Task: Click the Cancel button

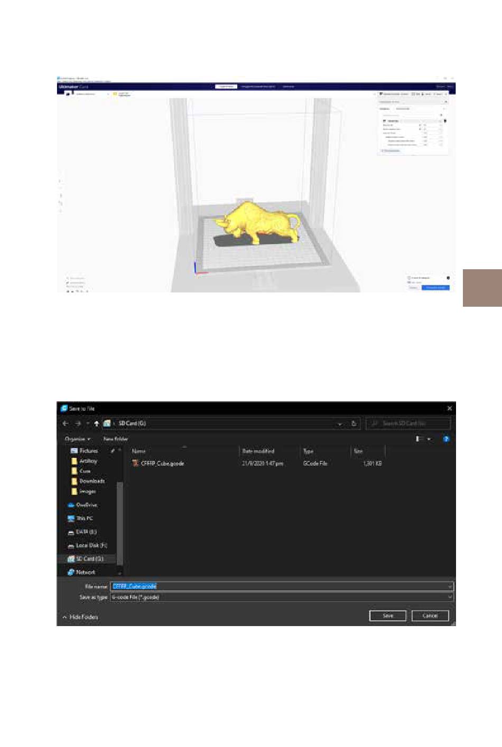Action: click(430, 616)
